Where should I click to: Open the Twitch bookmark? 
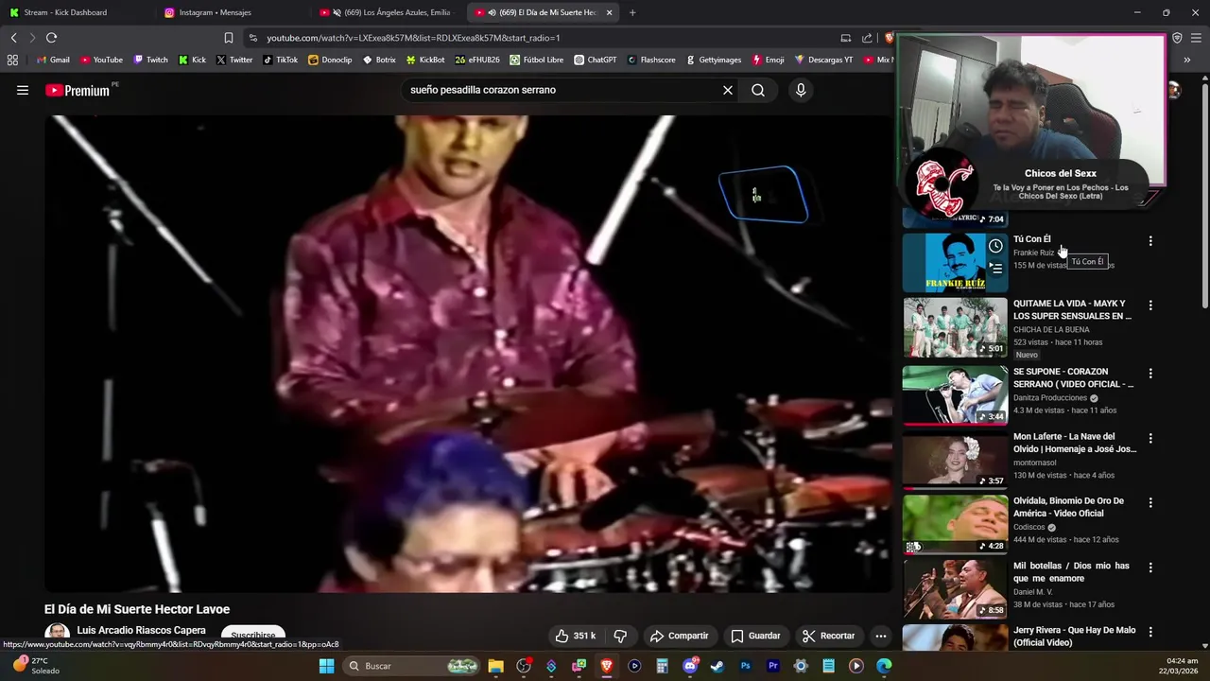coord(150,60)
